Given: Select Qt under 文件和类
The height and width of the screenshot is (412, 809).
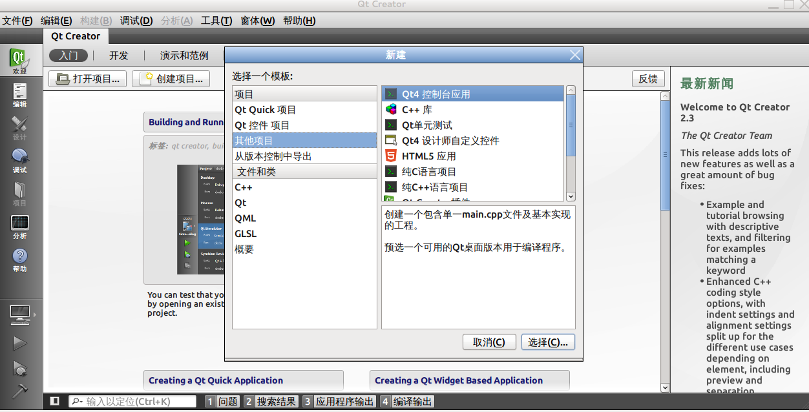Looking at the screenshot, I should 304,203.
